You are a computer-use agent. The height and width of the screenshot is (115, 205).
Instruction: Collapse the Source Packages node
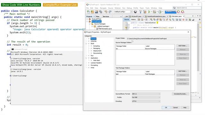coord(90,24)
